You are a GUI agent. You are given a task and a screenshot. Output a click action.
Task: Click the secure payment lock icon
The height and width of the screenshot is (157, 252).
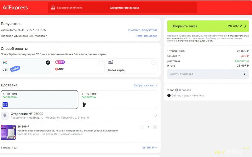pos(53,8)
